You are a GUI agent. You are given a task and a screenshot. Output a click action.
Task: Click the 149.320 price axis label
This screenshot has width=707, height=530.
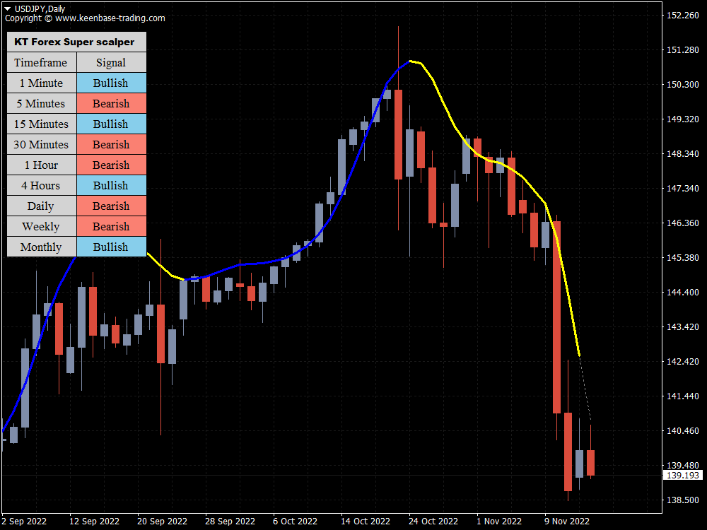click(683, 119)
